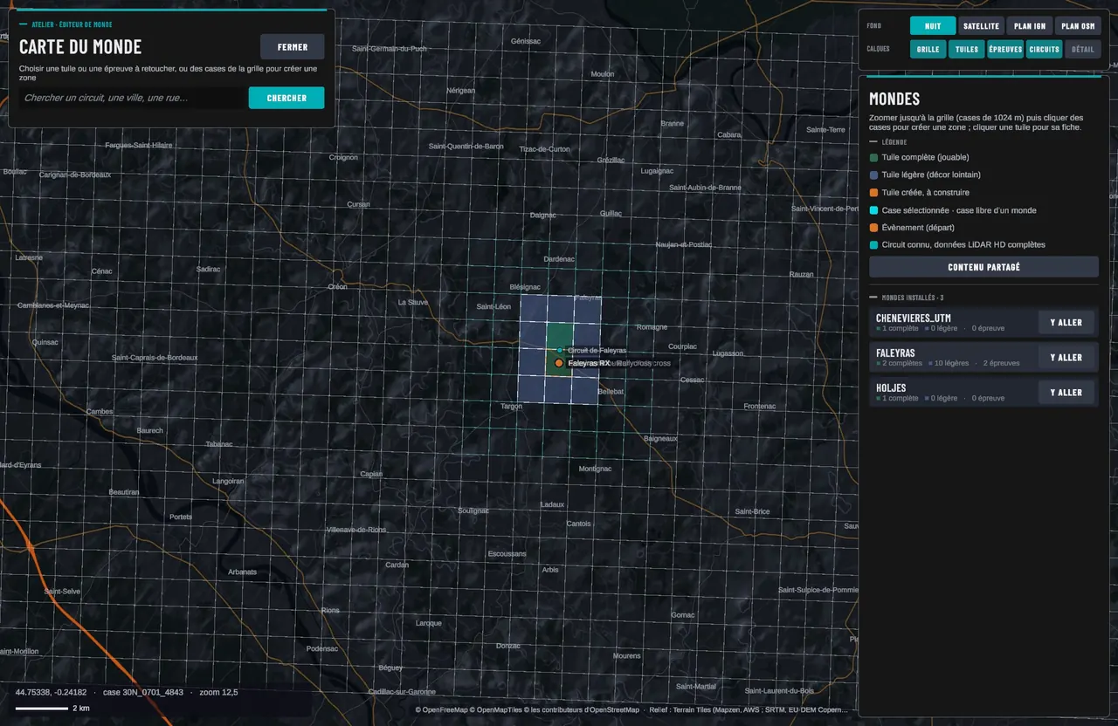
Task: Select the cyan Circuit de Faleyras marker
Action: pyautogui.click(x=560, y=350)
